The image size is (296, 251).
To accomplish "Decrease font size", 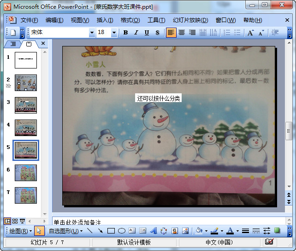I will (x=261, y=33).
